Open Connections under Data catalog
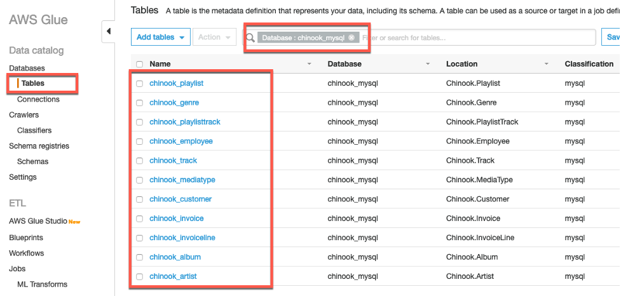Screen dimensions: 621x296 click(x=38, y=99)
